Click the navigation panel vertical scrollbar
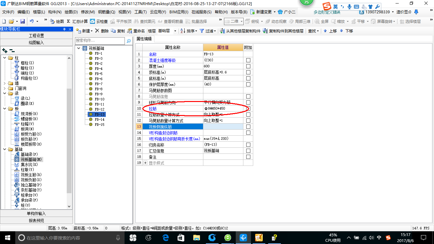 click(x=69, y=141)
